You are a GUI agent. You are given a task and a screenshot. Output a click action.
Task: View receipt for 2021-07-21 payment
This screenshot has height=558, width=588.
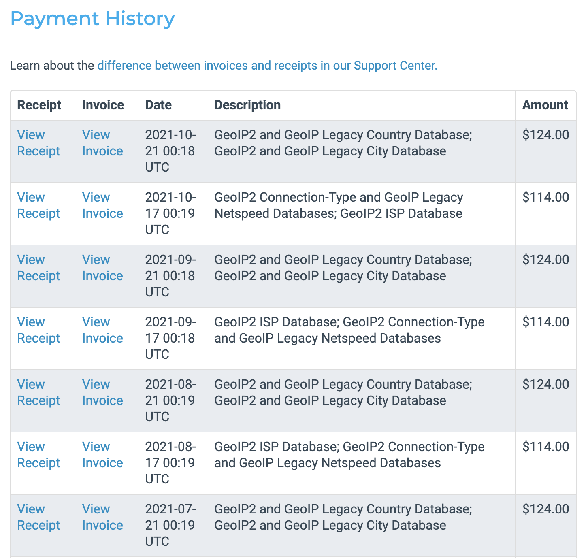(38, 517)
